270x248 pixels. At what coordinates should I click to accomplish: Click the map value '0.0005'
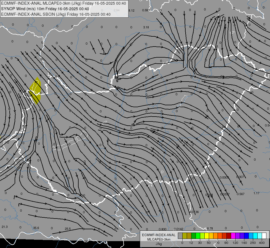224,177
